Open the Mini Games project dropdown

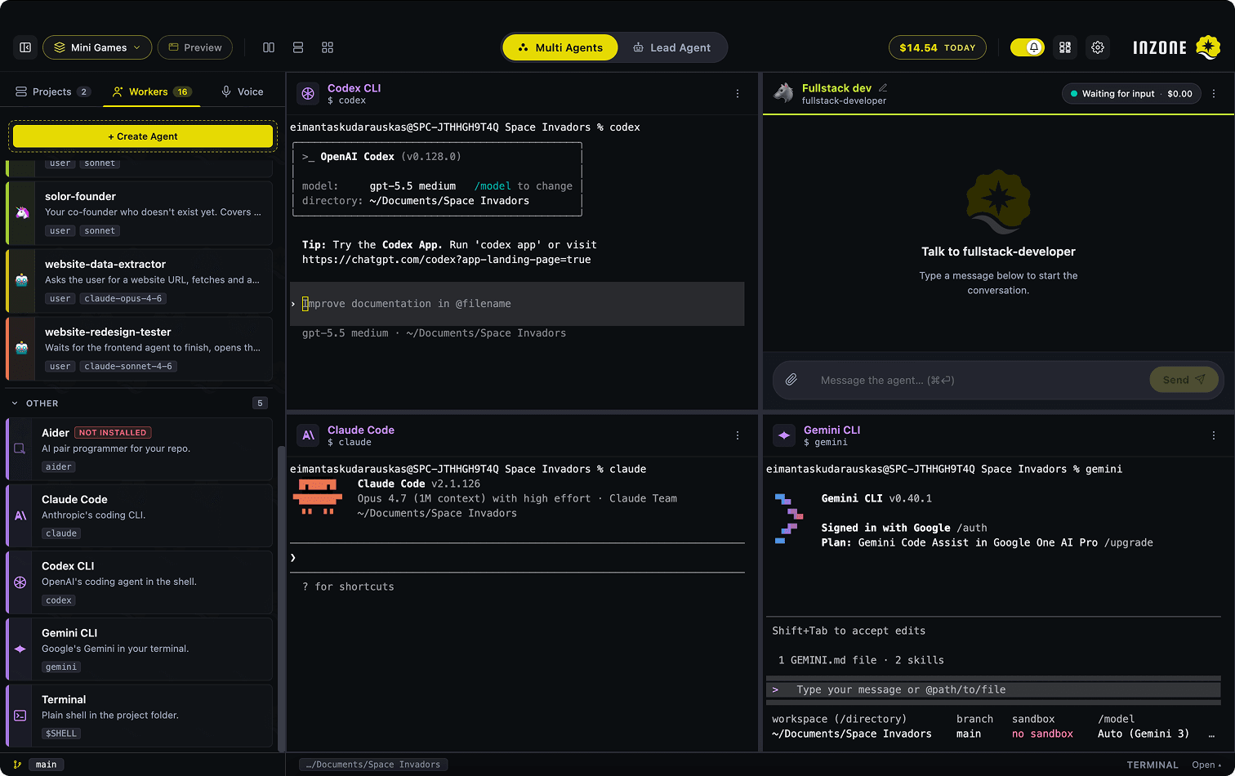[x=97, y=47]
